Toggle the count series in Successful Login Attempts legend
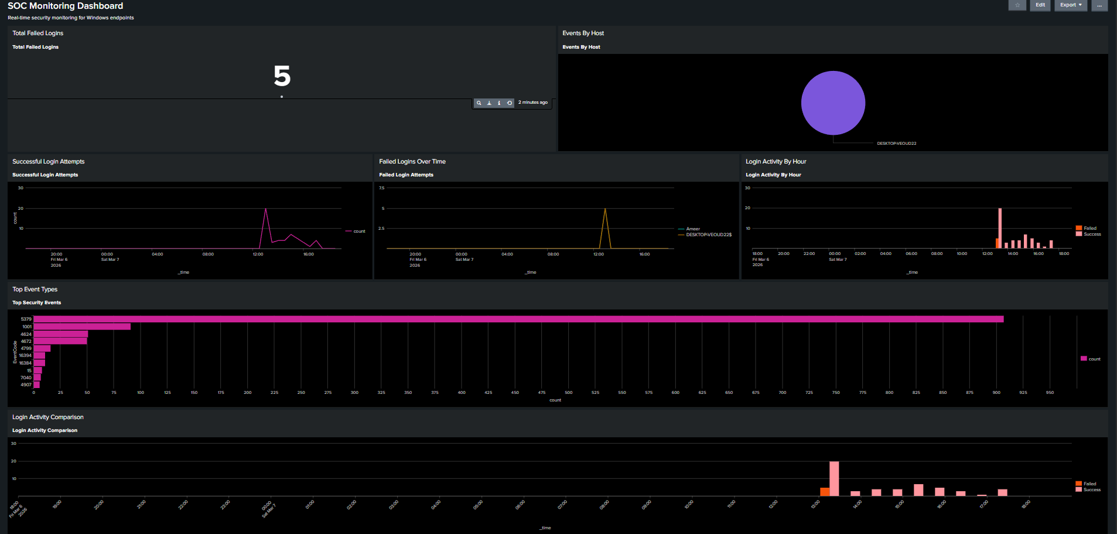 tap(358, 232)
